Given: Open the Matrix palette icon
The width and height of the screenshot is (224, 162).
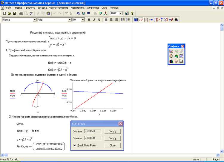Looking at the screenshot, I should 146,20.
